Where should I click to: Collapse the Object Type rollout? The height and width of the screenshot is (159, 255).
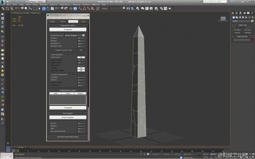pos(242,25)
